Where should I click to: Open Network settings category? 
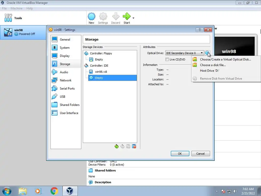66,80
